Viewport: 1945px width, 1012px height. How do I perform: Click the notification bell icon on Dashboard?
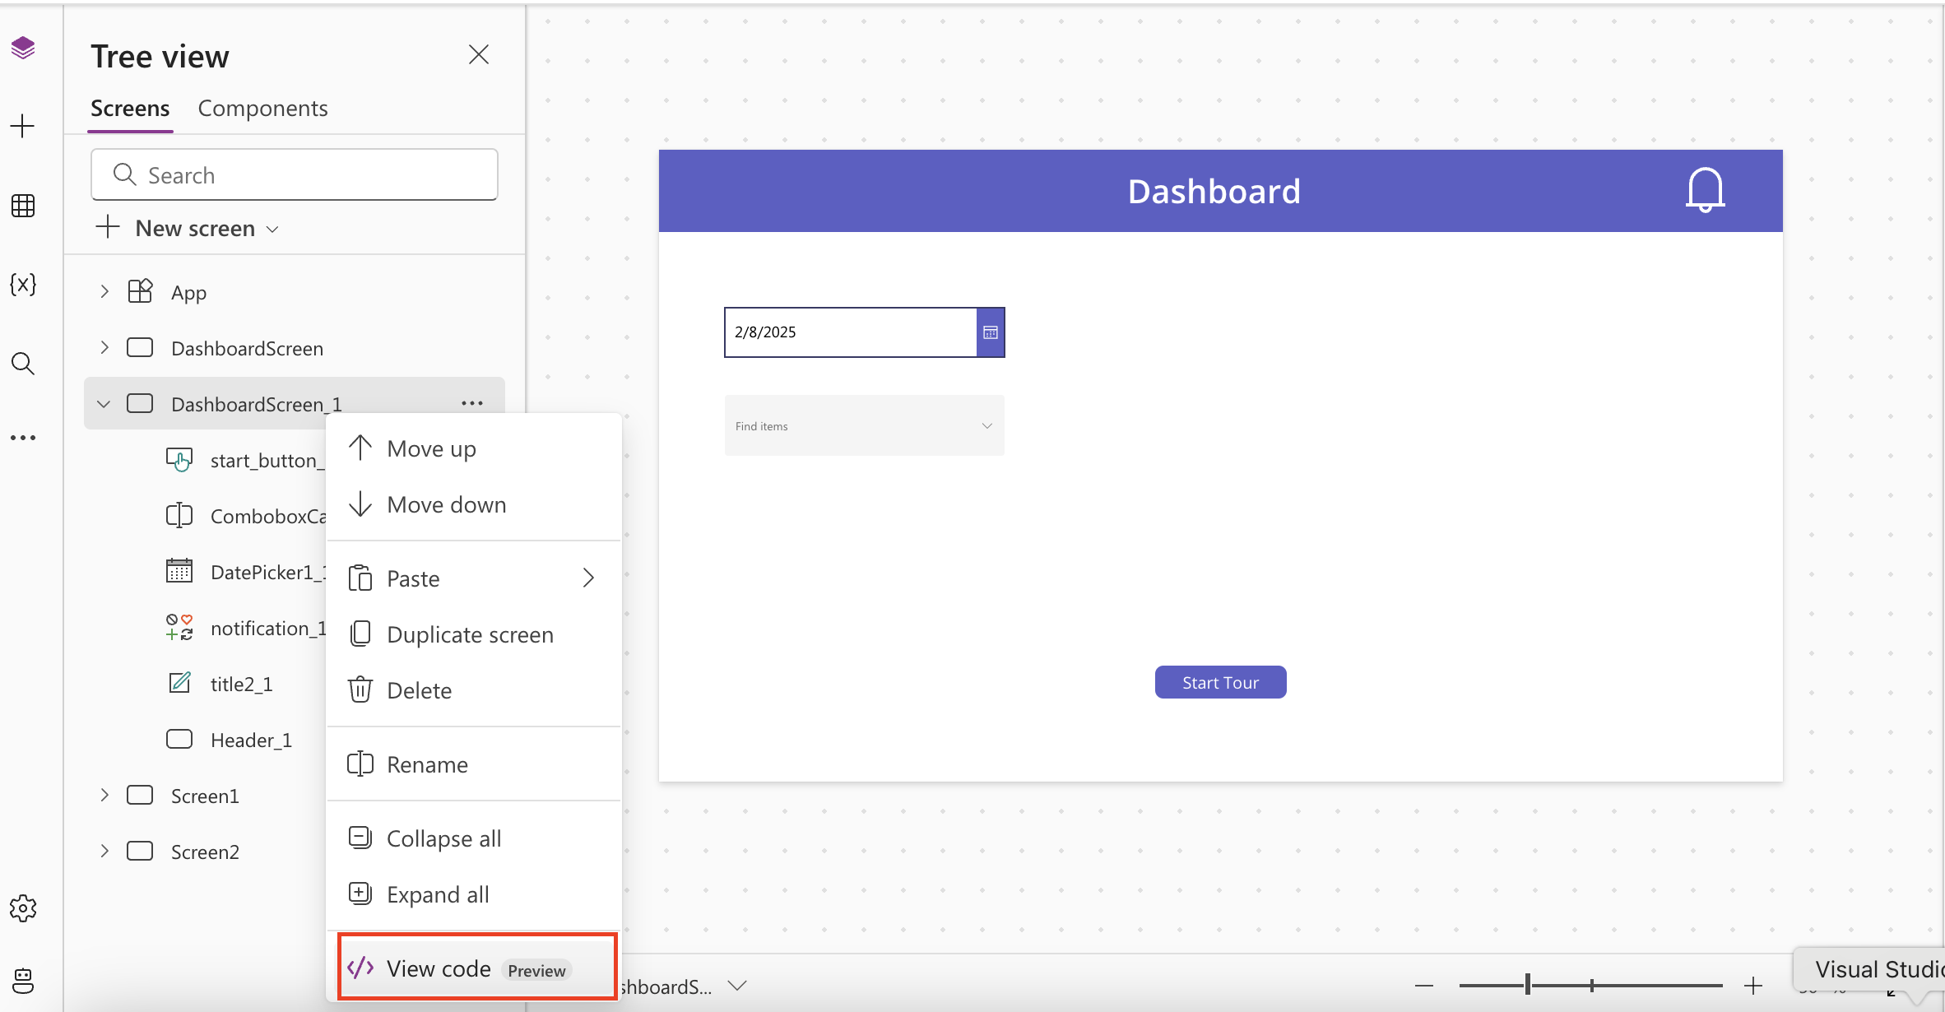point(1705,190)
